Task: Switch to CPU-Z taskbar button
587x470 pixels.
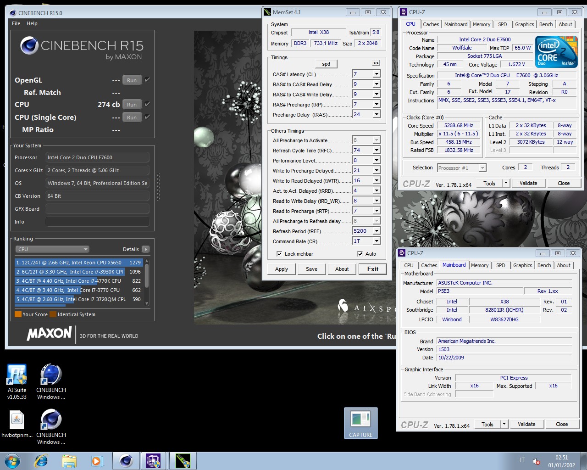Action: tap(153, 461)
